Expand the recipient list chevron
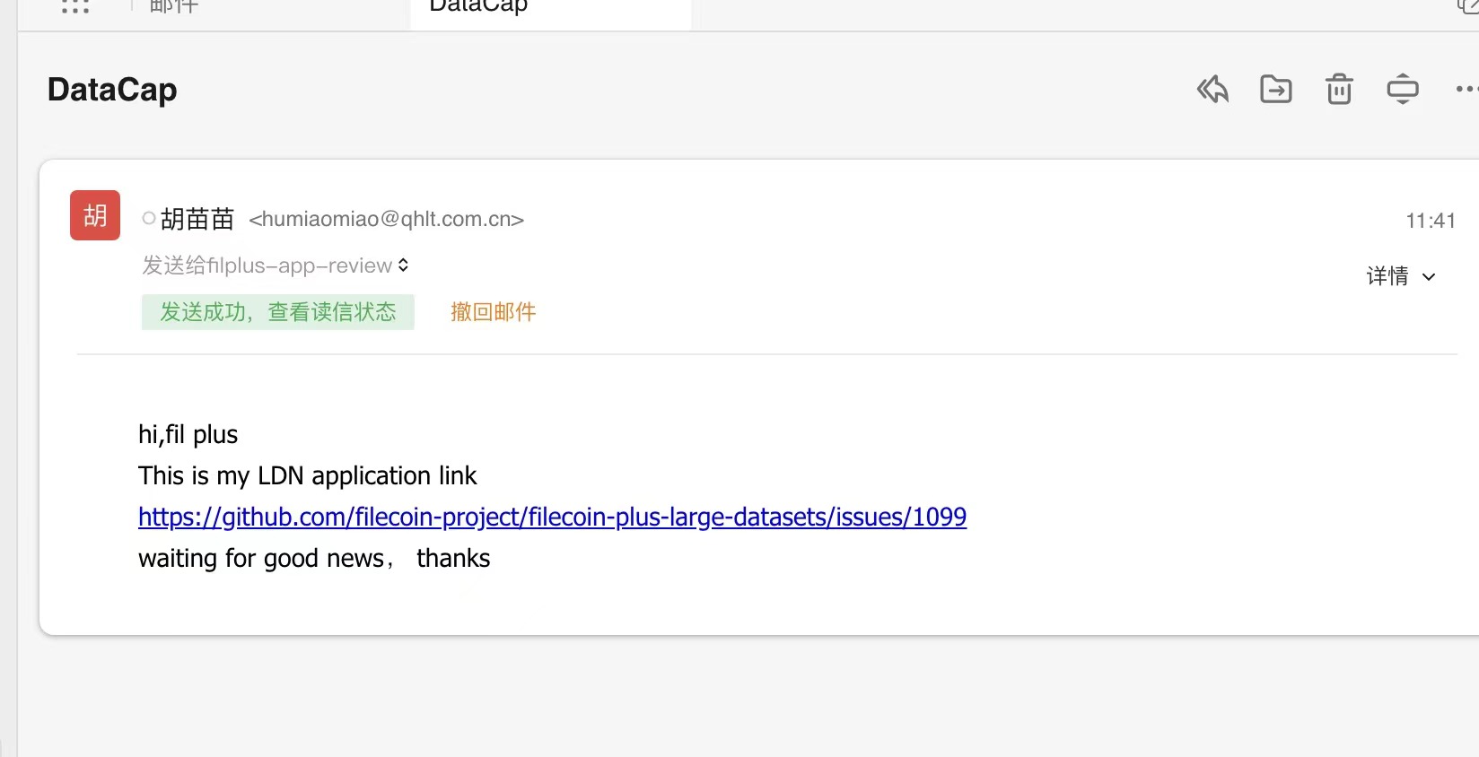This screenshot has height=757, width=1479. (404, 265)
